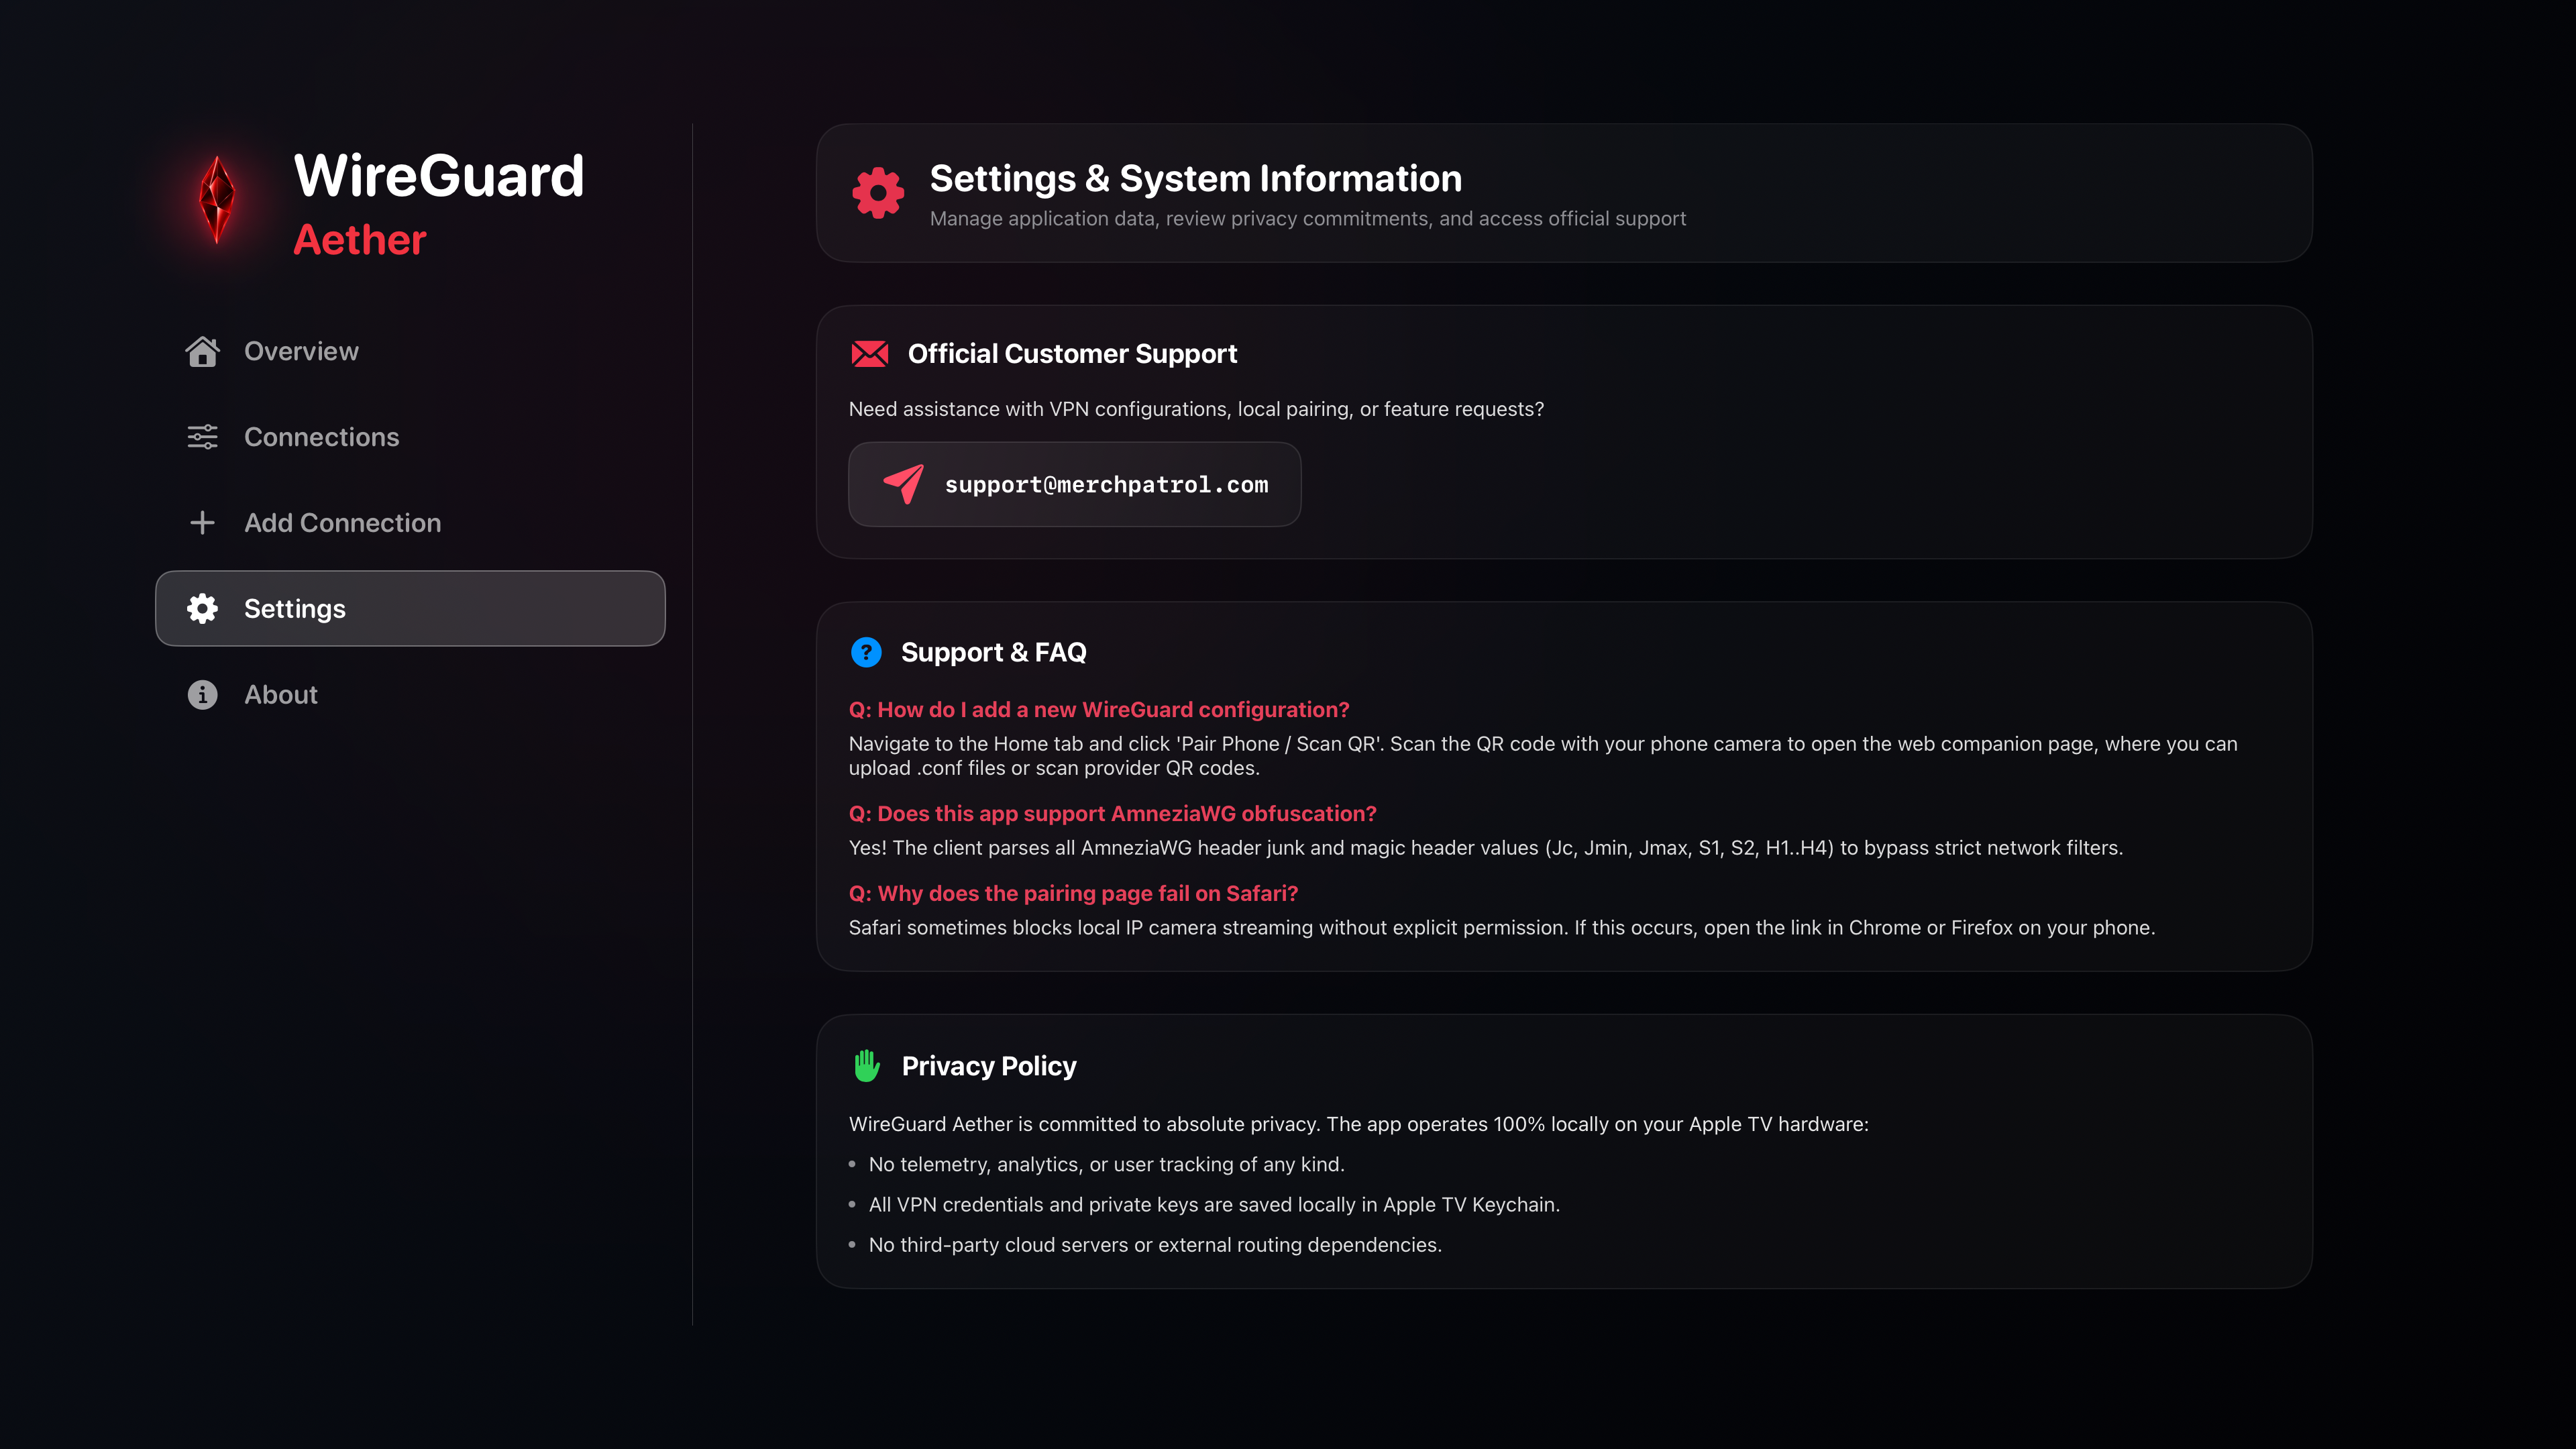This screenshot has height=1449, width=2576.
Task: Click 'Aether' red subtitle
Action: coord(360,240)
